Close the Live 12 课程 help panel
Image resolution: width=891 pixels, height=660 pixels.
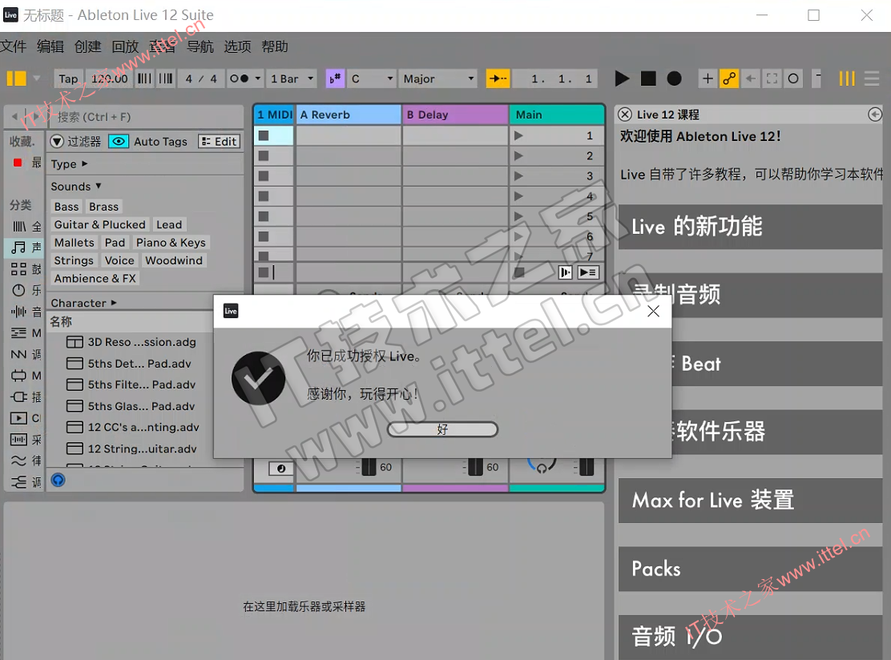tap(624, 115)
